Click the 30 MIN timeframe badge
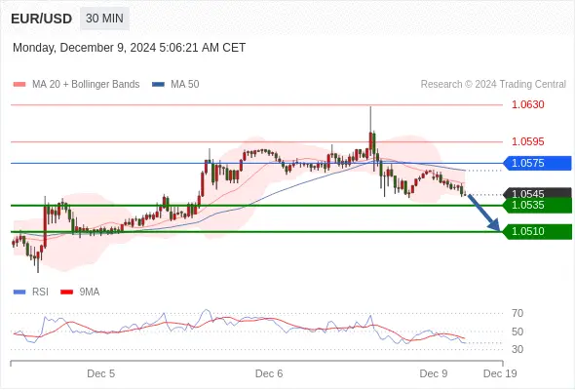This screenshot has width=575, height=390. click(104, 19)
